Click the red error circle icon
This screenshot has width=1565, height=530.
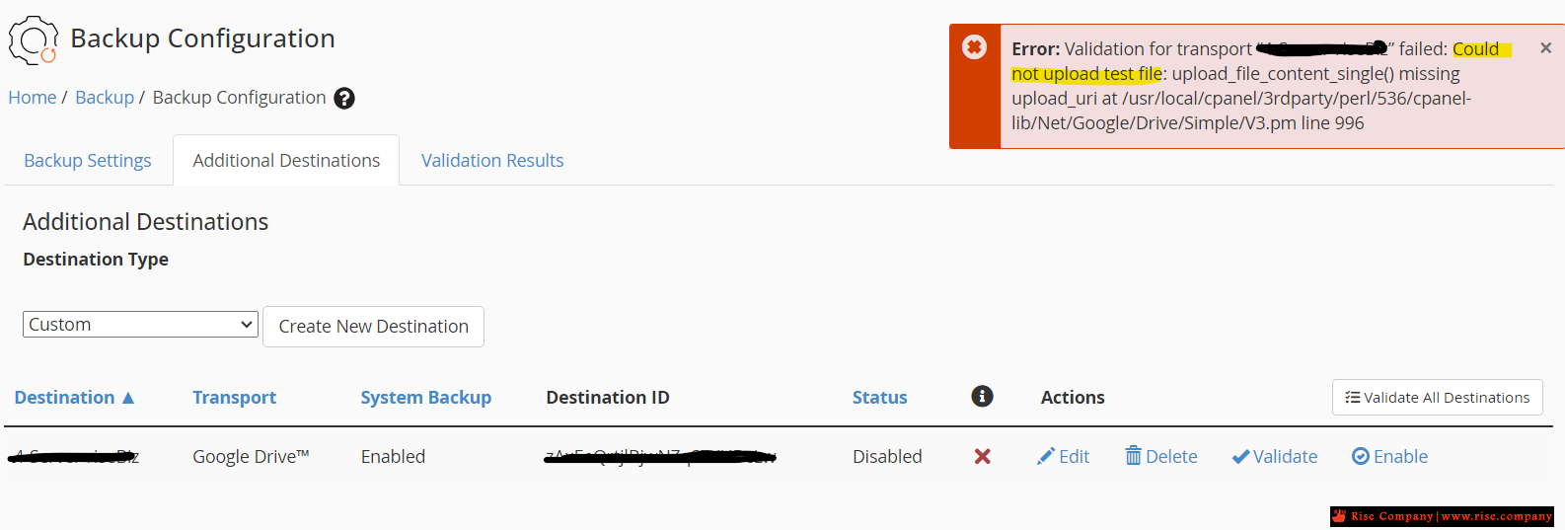click(x=974, y=46)
